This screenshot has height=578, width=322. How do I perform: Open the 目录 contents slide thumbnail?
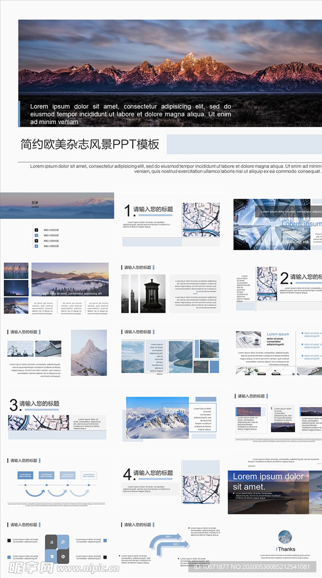tap(57, 221)
